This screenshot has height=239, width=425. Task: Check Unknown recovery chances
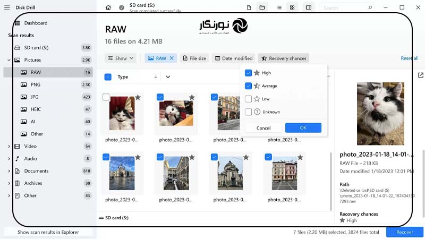point(248,112)
